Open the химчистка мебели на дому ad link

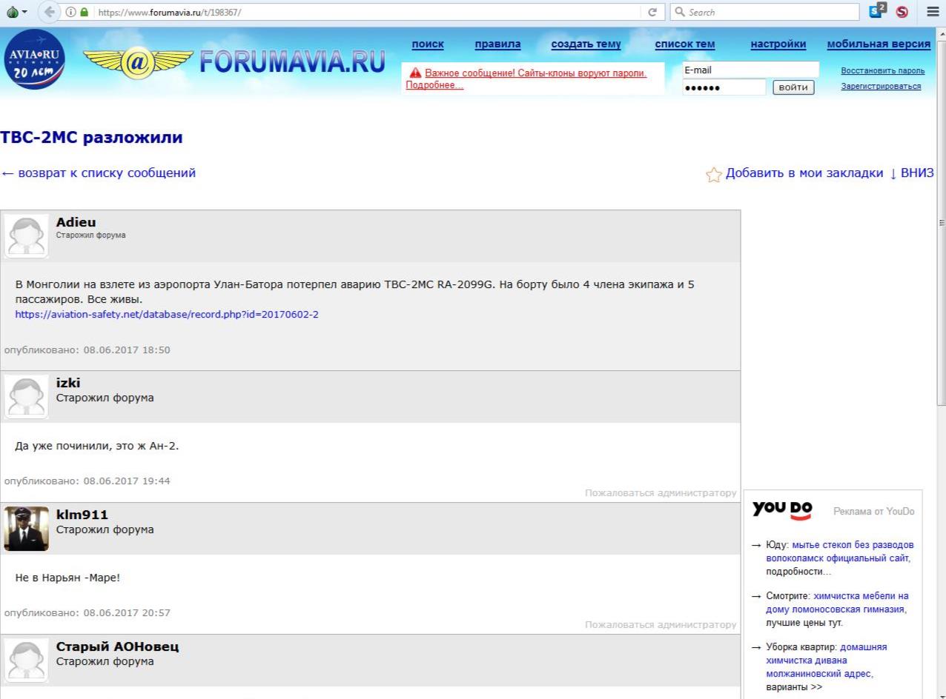(x=837, y=603)
